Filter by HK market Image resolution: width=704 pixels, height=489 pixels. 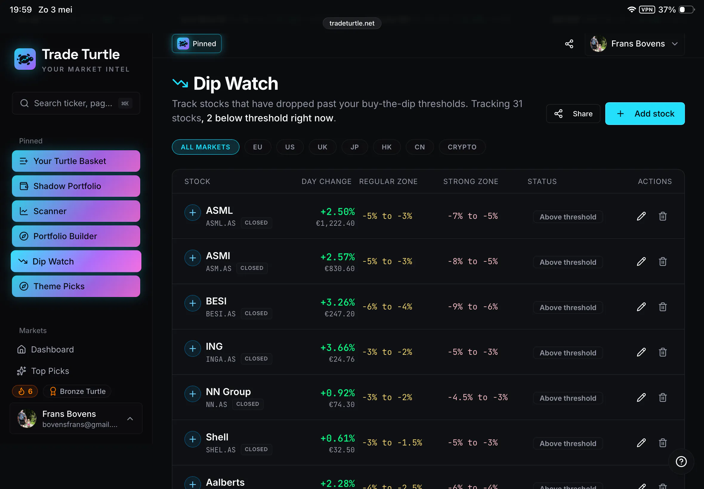pos(387,147)
